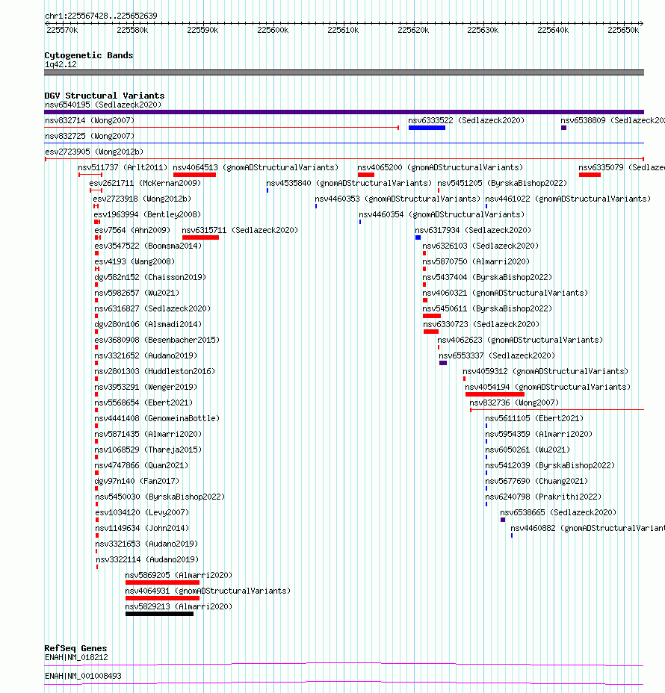665x693 pixels.
Task: Open nsv5450611 (ByrskaBishop2022) label
Action: point(487,308)
